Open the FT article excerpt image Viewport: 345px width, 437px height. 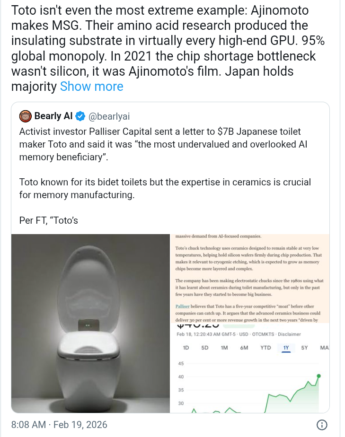250,279
